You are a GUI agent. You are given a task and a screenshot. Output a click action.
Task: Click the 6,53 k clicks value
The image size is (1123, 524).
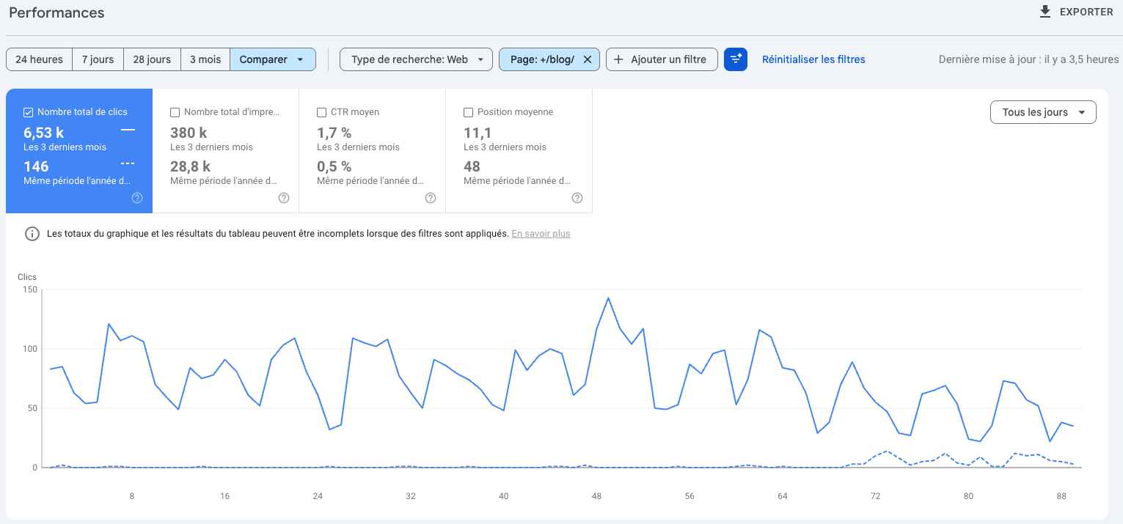point(43,133)
